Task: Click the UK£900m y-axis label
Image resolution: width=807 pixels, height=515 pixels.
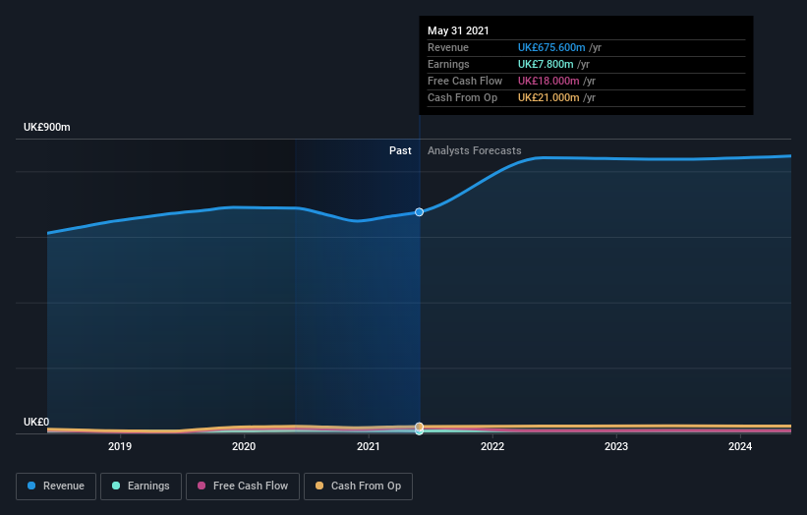Action: 47,127
